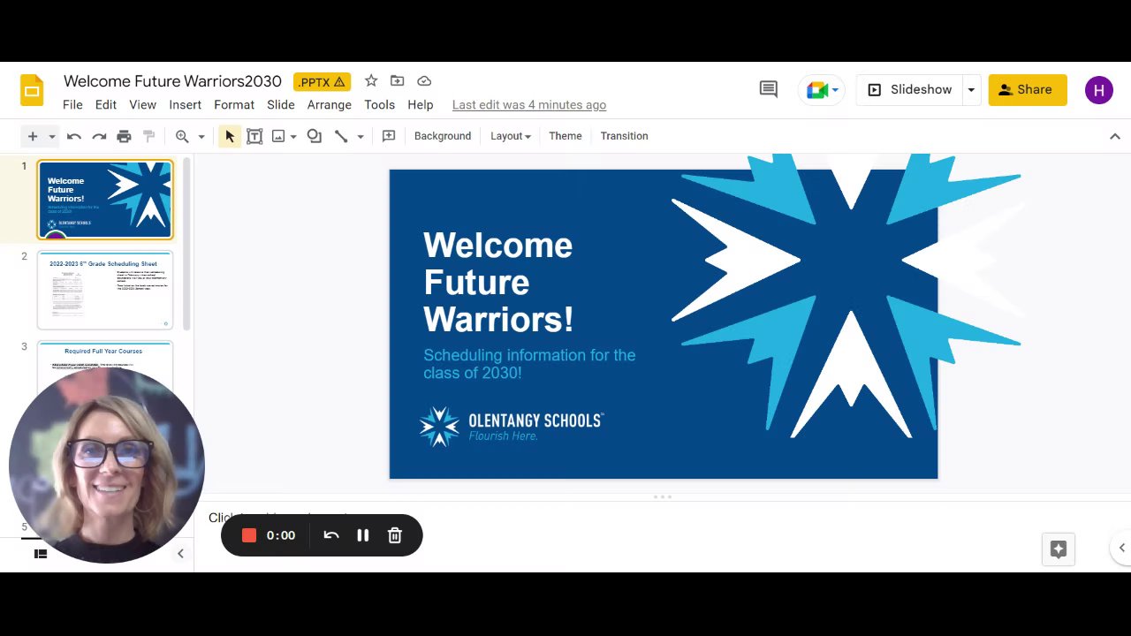This screenshot has height=636, width=1131.
Task: Open the File menu
Action: 72,104
